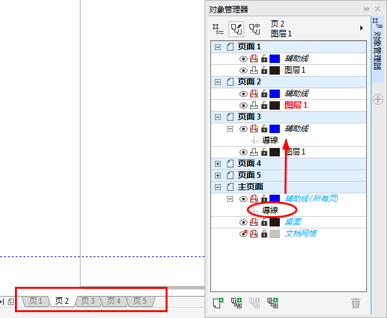The height and width of the screenshot is (318, 387).
Task: Close the 对象管理器 docker
Action: pos(378,9)
